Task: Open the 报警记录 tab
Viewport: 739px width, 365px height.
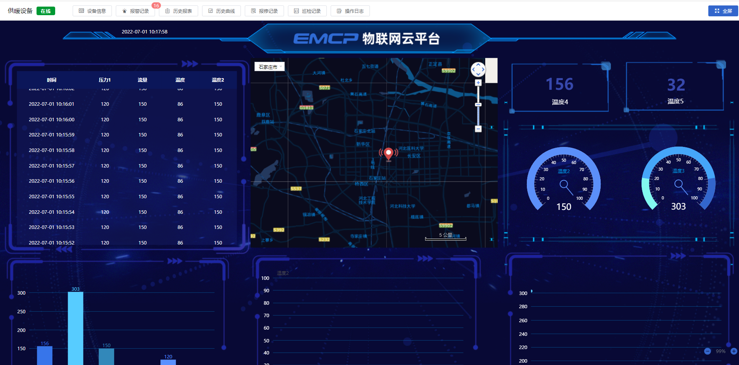Action: [x=135, y=11]
